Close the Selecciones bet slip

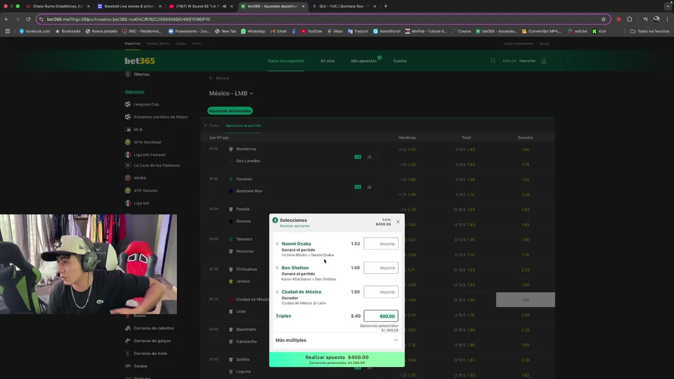coord(398,222)
